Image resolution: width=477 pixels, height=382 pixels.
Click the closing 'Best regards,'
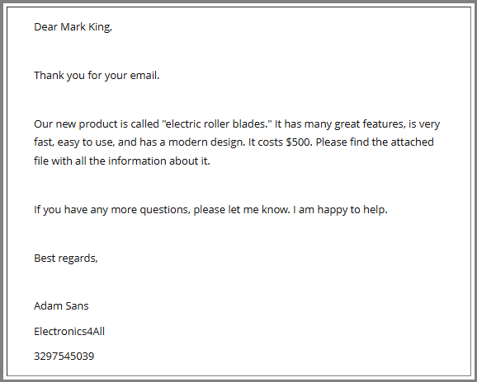coord(66,259)
